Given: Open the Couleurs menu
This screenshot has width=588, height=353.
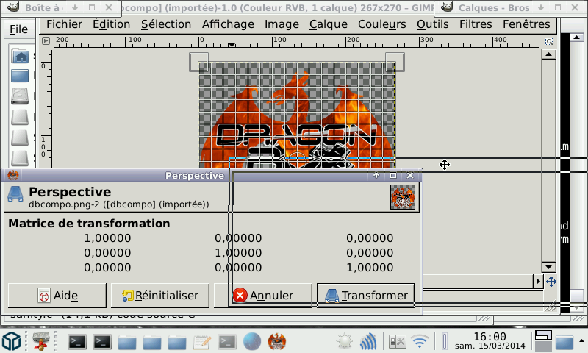Looking at the screenshot, I should (x=381, y=24).
